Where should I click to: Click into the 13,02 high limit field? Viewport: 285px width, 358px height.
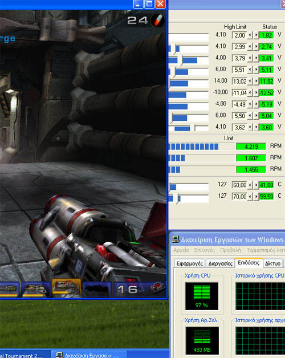pyautogui.click(x=239, y=82)
